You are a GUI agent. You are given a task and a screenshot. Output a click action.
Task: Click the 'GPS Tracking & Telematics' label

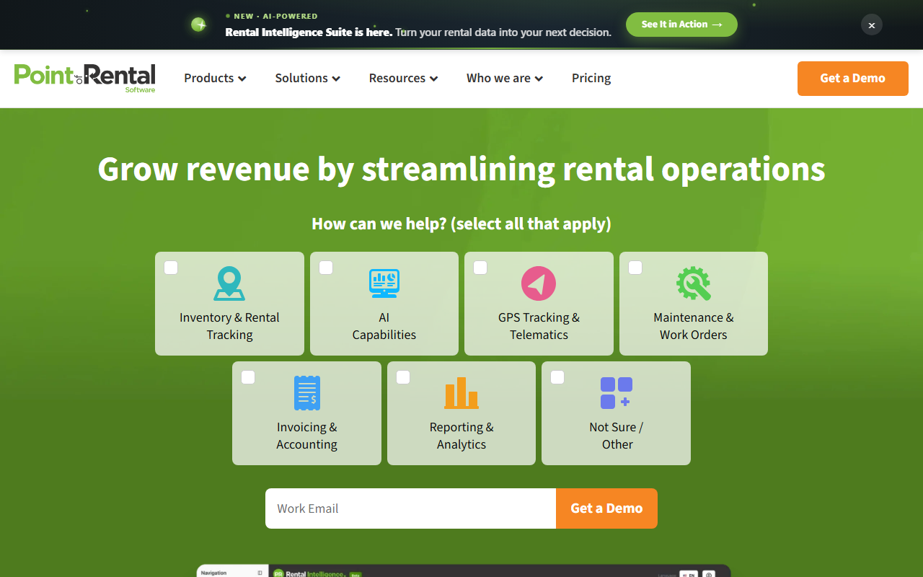[539, 326]
